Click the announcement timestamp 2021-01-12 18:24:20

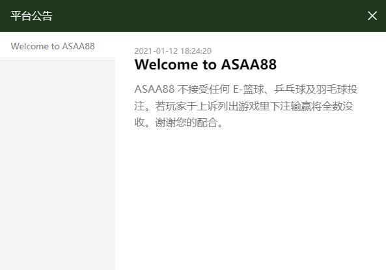(172, 51)
